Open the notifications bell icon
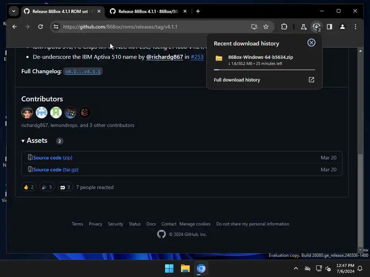 pos(360,268)
